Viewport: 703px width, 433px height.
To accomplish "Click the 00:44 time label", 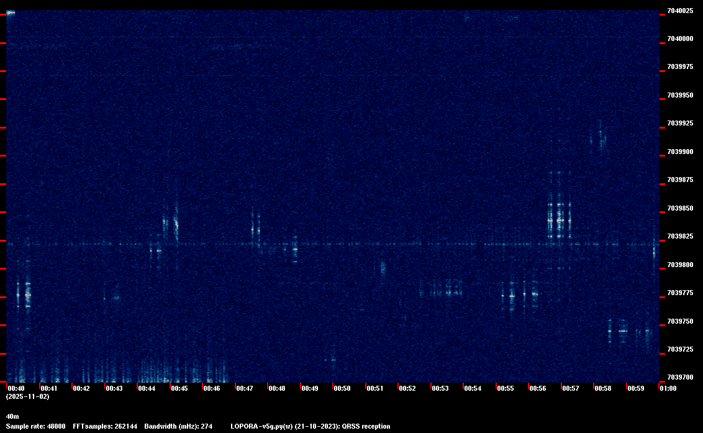I will [147, 388].
